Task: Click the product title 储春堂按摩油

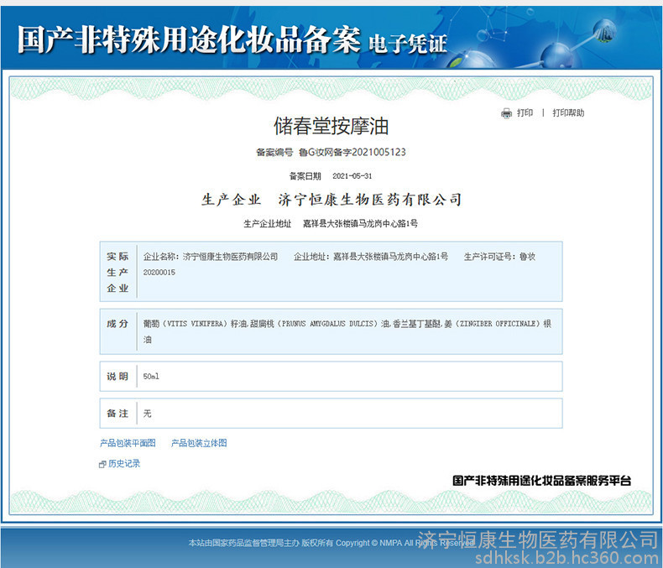Action: 331,126
